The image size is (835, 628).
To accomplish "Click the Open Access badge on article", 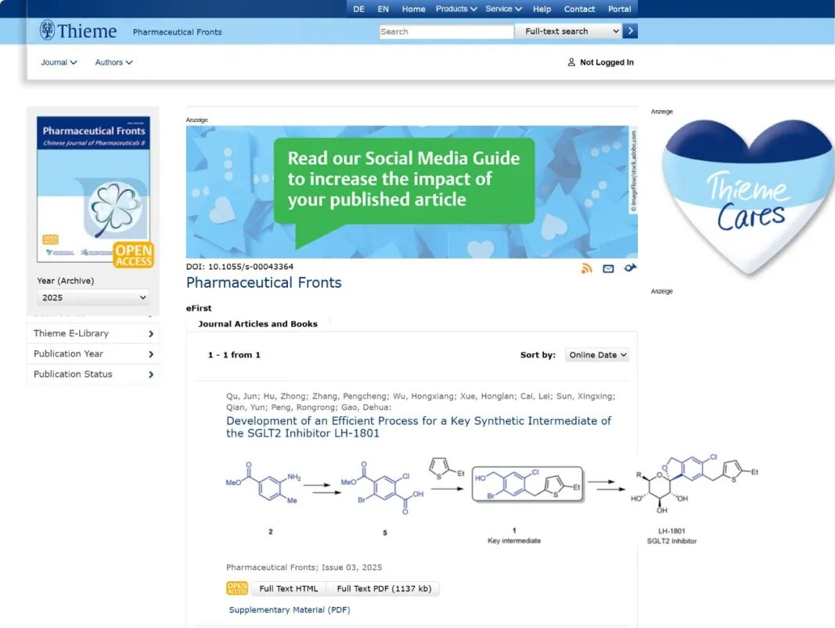I will tap(237, 588).
